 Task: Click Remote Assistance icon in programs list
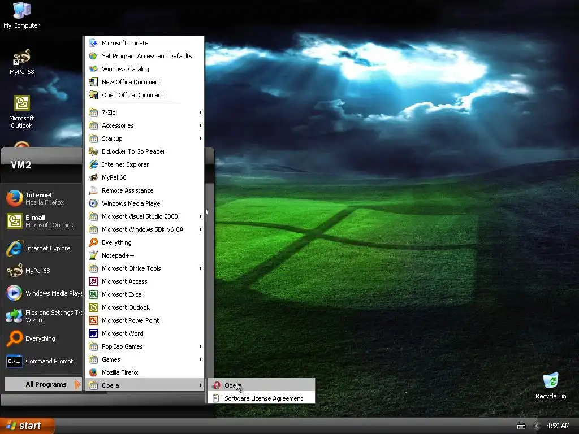93,190
